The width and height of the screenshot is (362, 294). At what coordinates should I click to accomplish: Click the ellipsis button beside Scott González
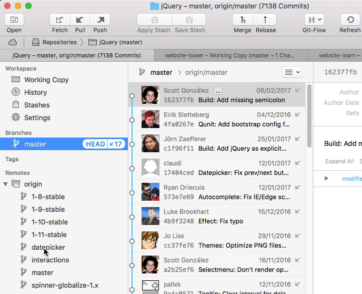point(218,91)
